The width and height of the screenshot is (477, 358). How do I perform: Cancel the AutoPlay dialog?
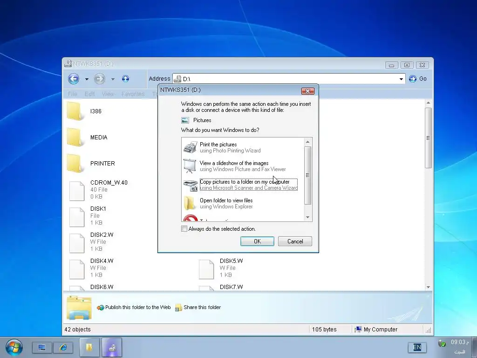(x=295, y=241)
